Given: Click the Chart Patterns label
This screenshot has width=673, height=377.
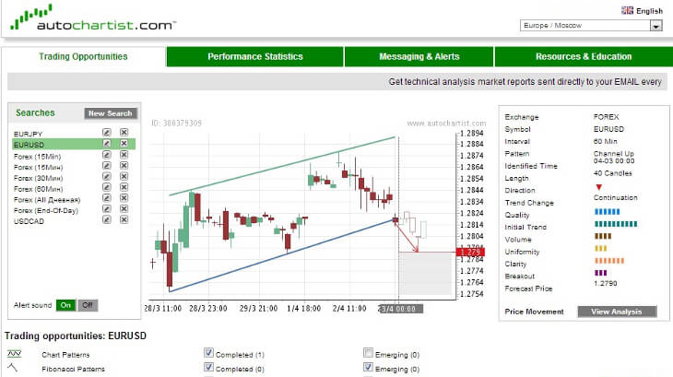Looking at the screenshot, I should [x=65, y=355].
